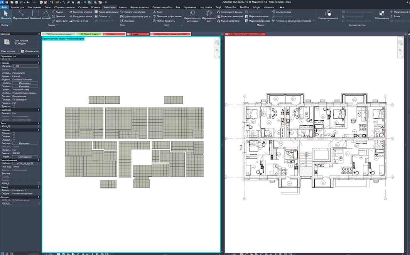The image size is (410, 255).
Task: Select the Длина дуги tool
Action: pos(60,21)
